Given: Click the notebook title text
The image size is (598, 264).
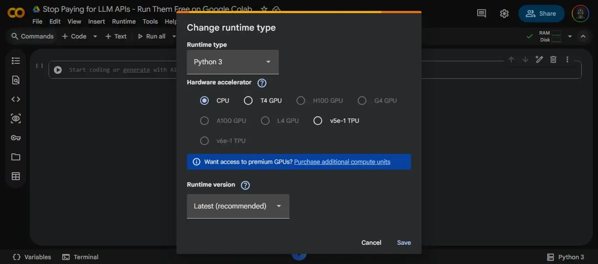Looking at the screenshot, I should tap(148, 9).
